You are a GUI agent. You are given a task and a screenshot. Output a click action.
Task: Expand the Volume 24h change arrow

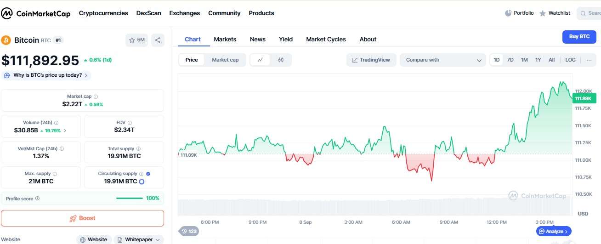click(x=65, y=131)
